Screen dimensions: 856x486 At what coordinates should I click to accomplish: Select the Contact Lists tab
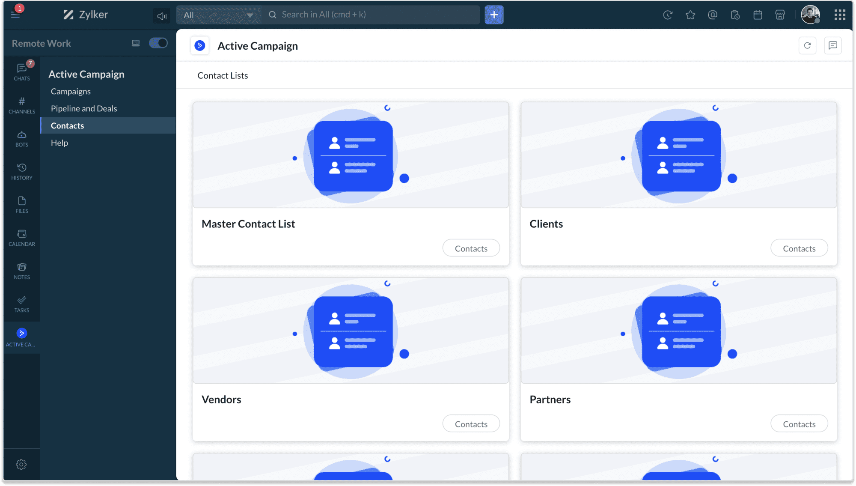pos(223,76)
